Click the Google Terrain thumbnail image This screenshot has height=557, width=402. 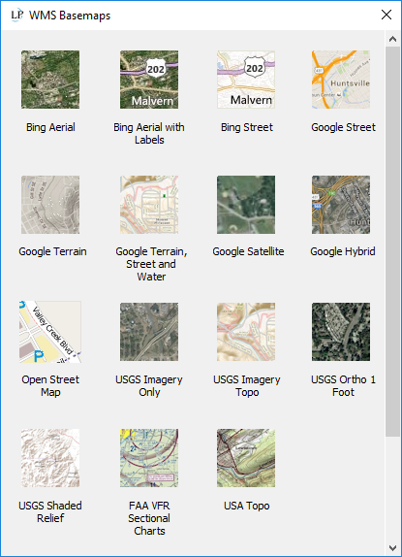coord(50,205)
